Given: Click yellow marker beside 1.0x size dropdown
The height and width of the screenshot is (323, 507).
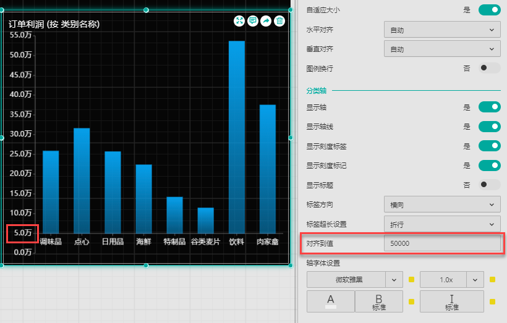Looking at the screenshot, I should pos(492,279).
